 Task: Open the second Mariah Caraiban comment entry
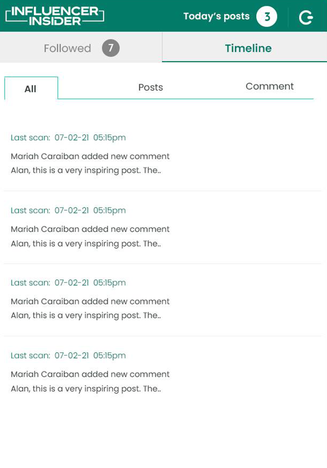pos(162,227)
